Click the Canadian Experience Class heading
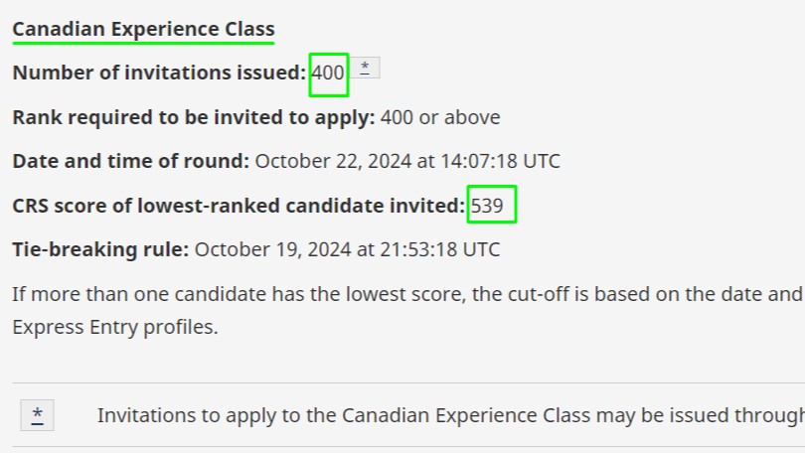Viewport: 805px width, 453px height. tap(144, 29)
